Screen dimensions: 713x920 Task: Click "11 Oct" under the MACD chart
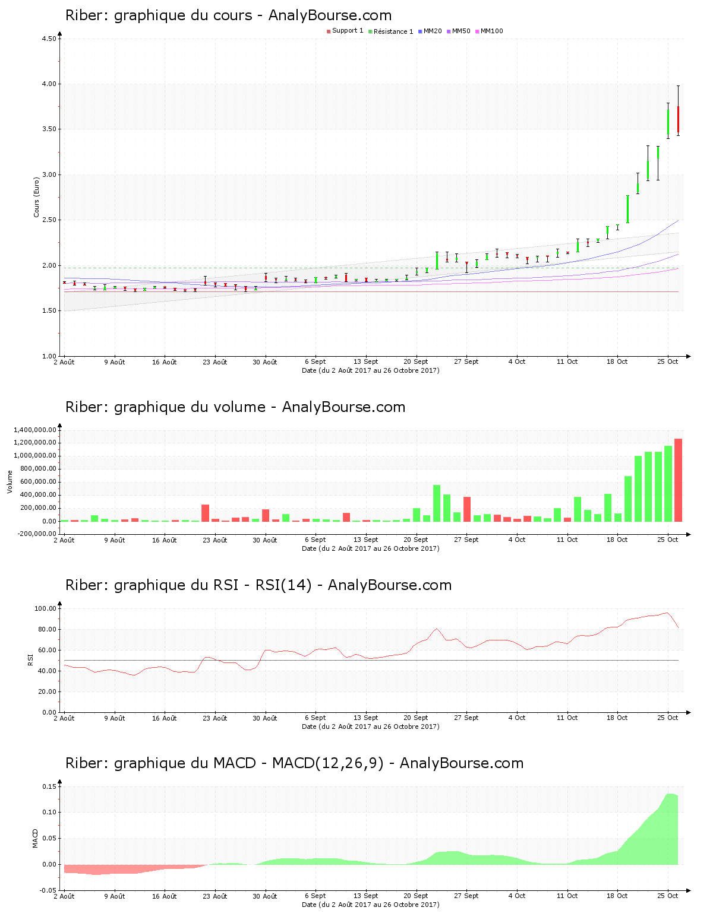pyautogui.click(x=567, y=896)
